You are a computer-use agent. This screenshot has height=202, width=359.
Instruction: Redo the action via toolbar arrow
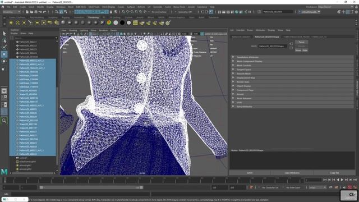pos(45,12)
